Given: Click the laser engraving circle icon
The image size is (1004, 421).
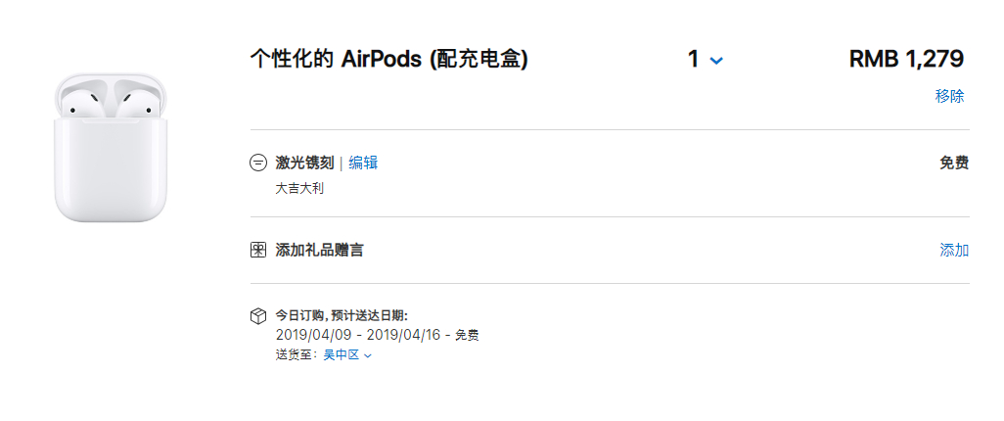Looking at the screenshot, I should pos(258,163).
